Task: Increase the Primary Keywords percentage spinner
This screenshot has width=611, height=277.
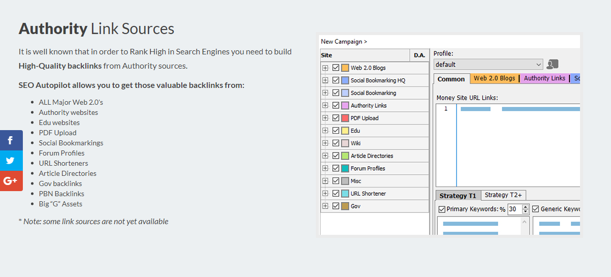Action: pyautogui.click(x=526, y=207)
